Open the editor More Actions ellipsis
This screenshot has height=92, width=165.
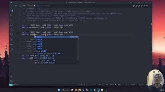point(150,6)
